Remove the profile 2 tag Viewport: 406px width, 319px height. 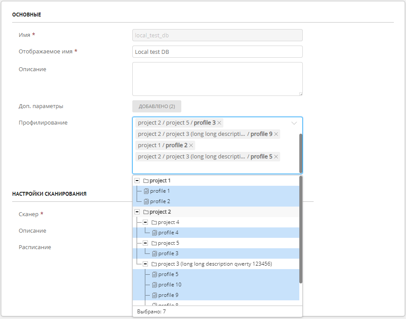click(191, 145)
